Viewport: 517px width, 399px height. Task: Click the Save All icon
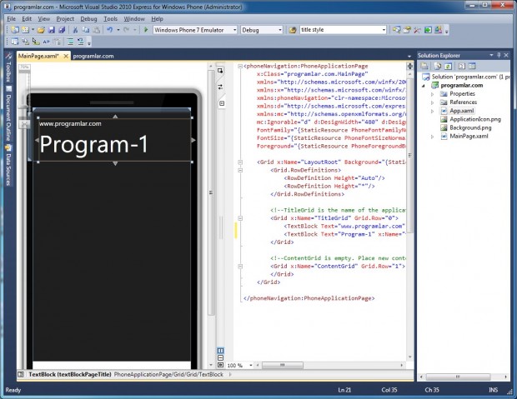62,30
